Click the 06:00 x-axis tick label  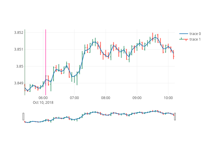(43, 98)
